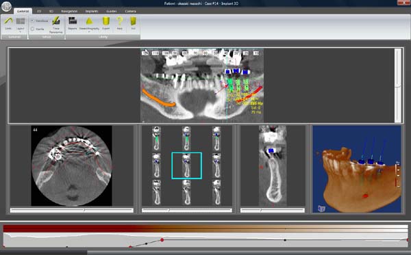This screenshot has width=411, height=255.
Task: Expand the Layout dropdown arrow
Action: 20,31
